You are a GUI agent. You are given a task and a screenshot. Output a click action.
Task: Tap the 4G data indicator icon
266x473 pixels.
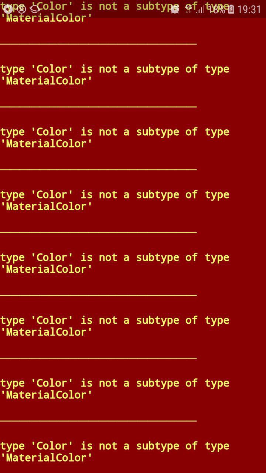pos(189,9)
